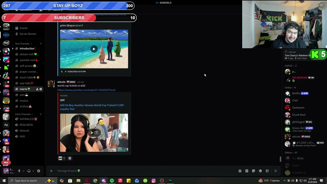The image size is (327, 184).
Task: Open the attachment plus button in message bar
Action: (x=51, y=171)
